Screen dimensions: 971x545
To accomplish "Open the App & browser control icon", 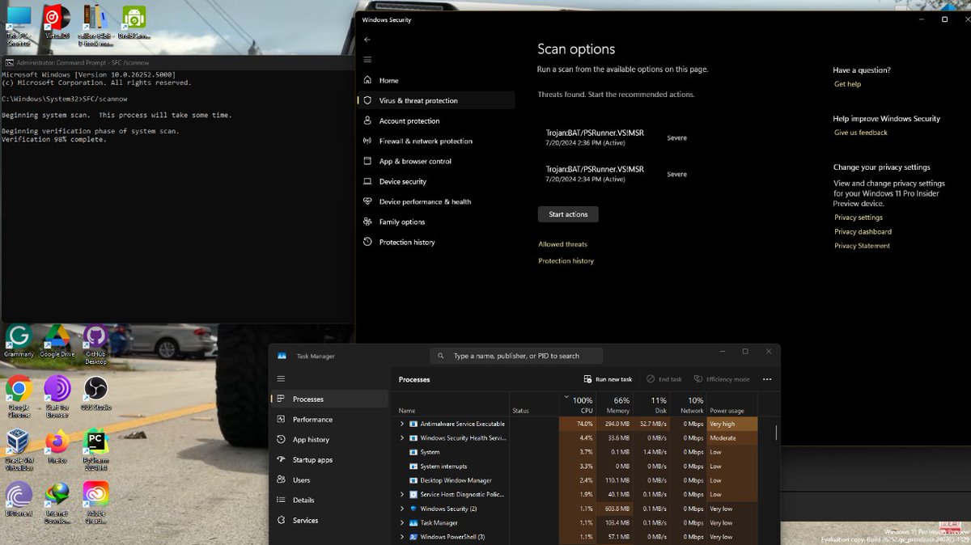I will tap(367, 162).
